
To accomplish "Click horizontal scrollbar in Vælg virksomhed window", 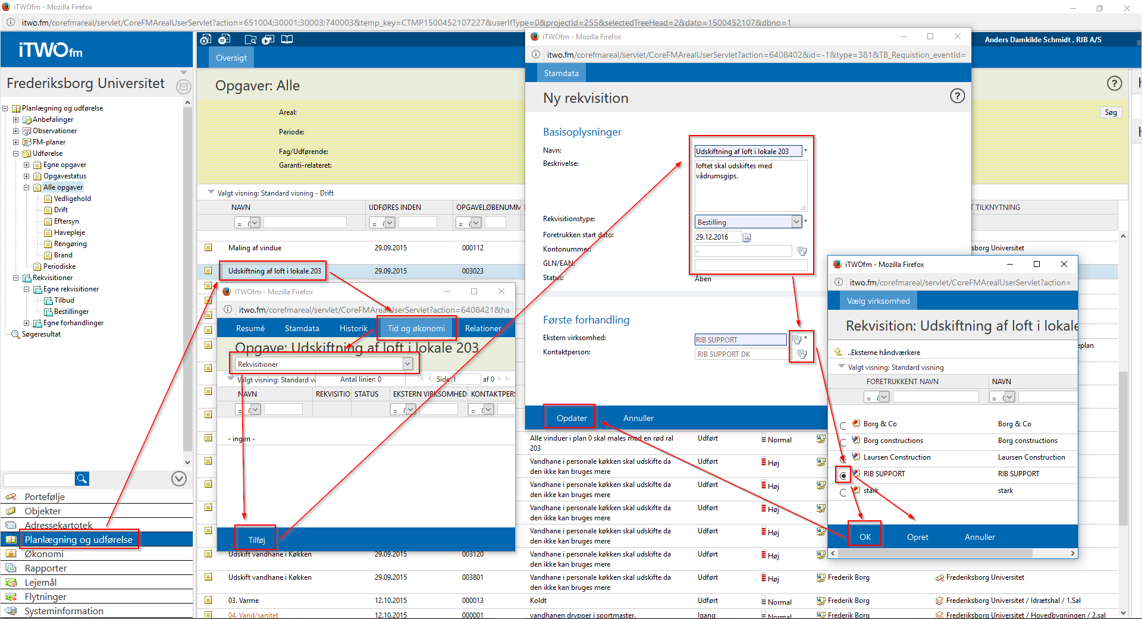I will pos(935,553).
